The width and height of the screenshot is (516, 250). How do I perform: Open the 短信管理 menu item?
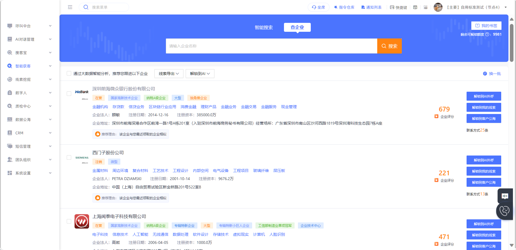[30, 146]
